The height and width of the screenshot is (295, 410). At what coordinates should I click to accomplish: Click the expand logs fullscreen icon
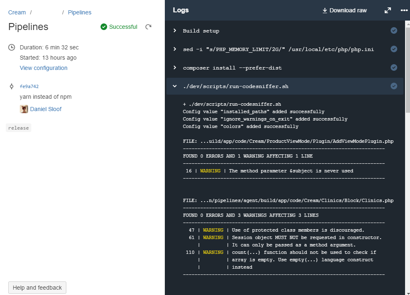coord(388,10)
